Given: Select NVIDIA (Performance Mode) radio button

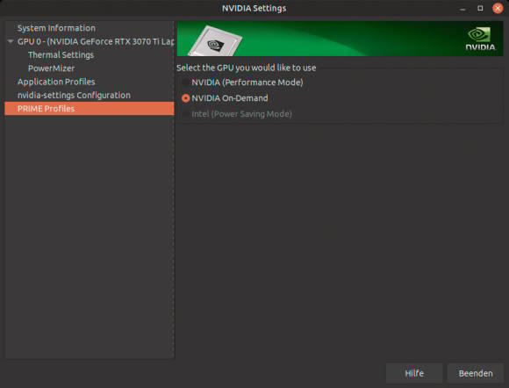Looking at the screenshot, I should pyautogui.click(x=185, y=83).
